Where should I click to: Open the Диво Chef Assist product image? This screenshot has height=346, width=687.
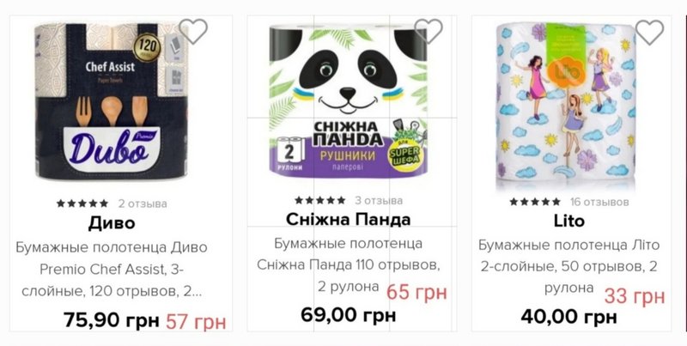coord(112,101)
